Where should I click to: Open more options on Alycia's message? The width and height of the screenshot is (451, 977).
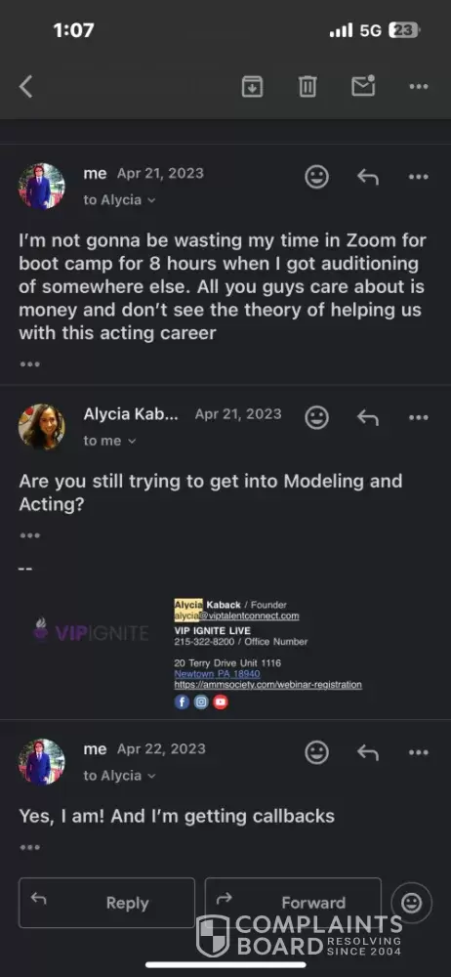click(x=419, y=417)
